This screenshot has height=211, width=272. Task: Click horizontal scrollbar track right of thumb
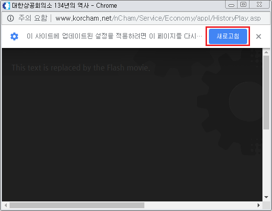point(200,205)
